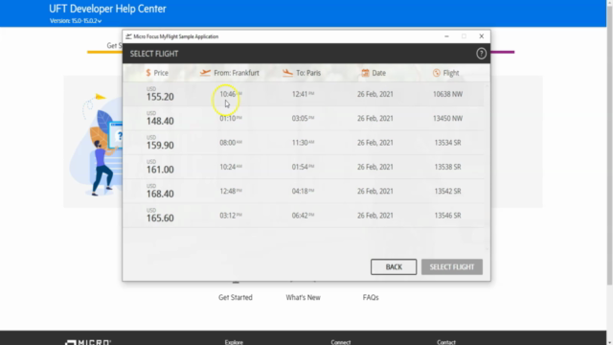Click the 04:18 PM arrival time

(303, 191)
